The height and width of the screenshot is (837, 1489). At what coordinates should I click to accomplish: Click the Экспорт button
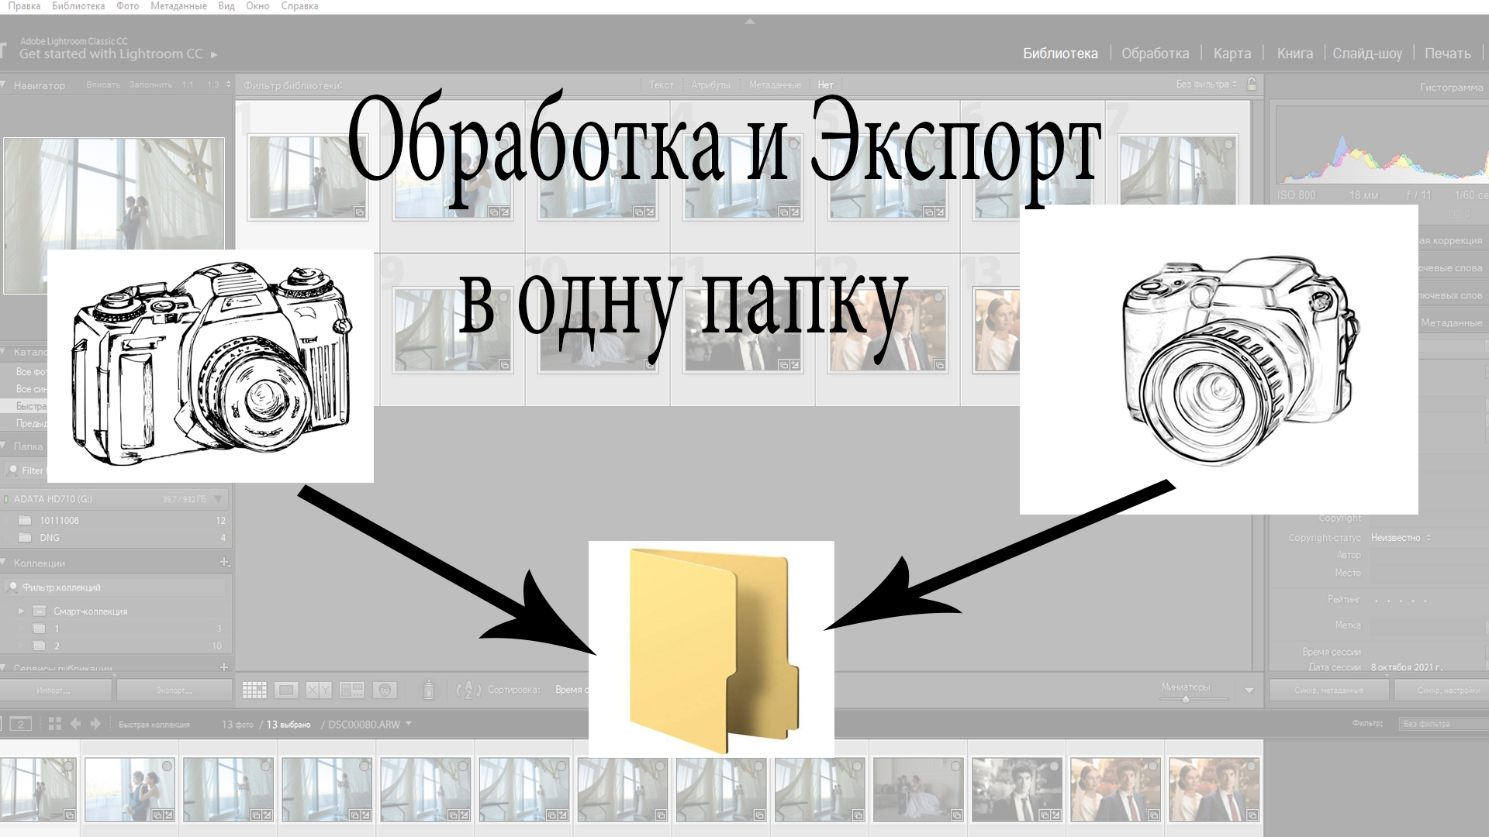click(x=174, y=690)
